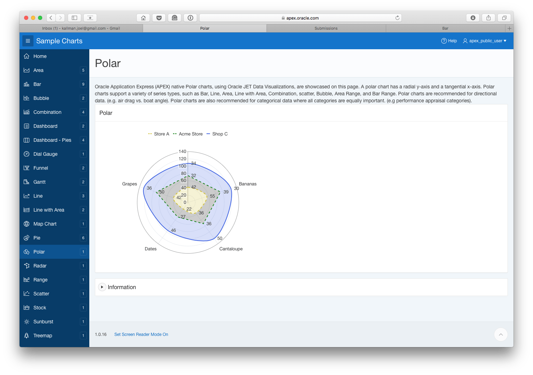Toggle the hamburger navigation menu

28,41
